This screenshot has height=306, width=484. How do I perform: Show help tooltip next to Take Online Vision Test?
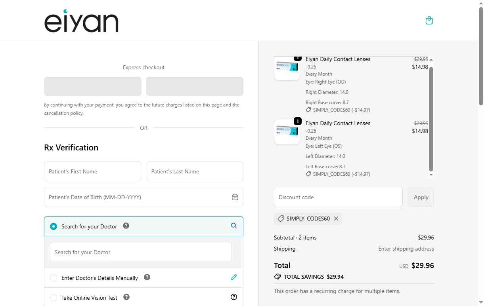[126, 297]
